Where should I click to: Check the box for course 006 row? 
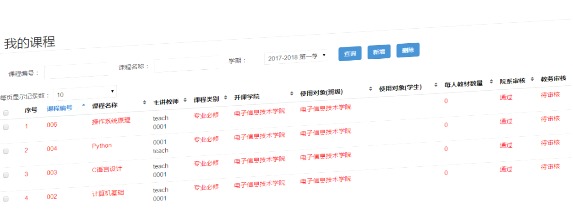coord(6,128)
